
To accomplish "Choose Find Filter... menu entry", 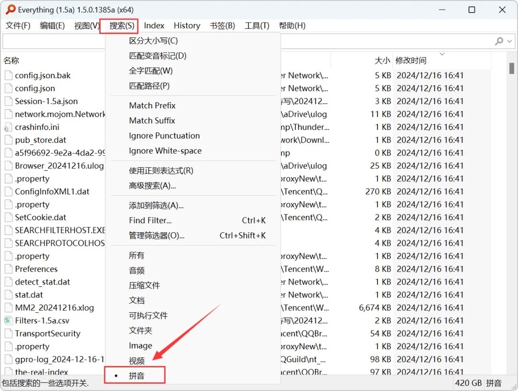I will [x=193, y=221].
